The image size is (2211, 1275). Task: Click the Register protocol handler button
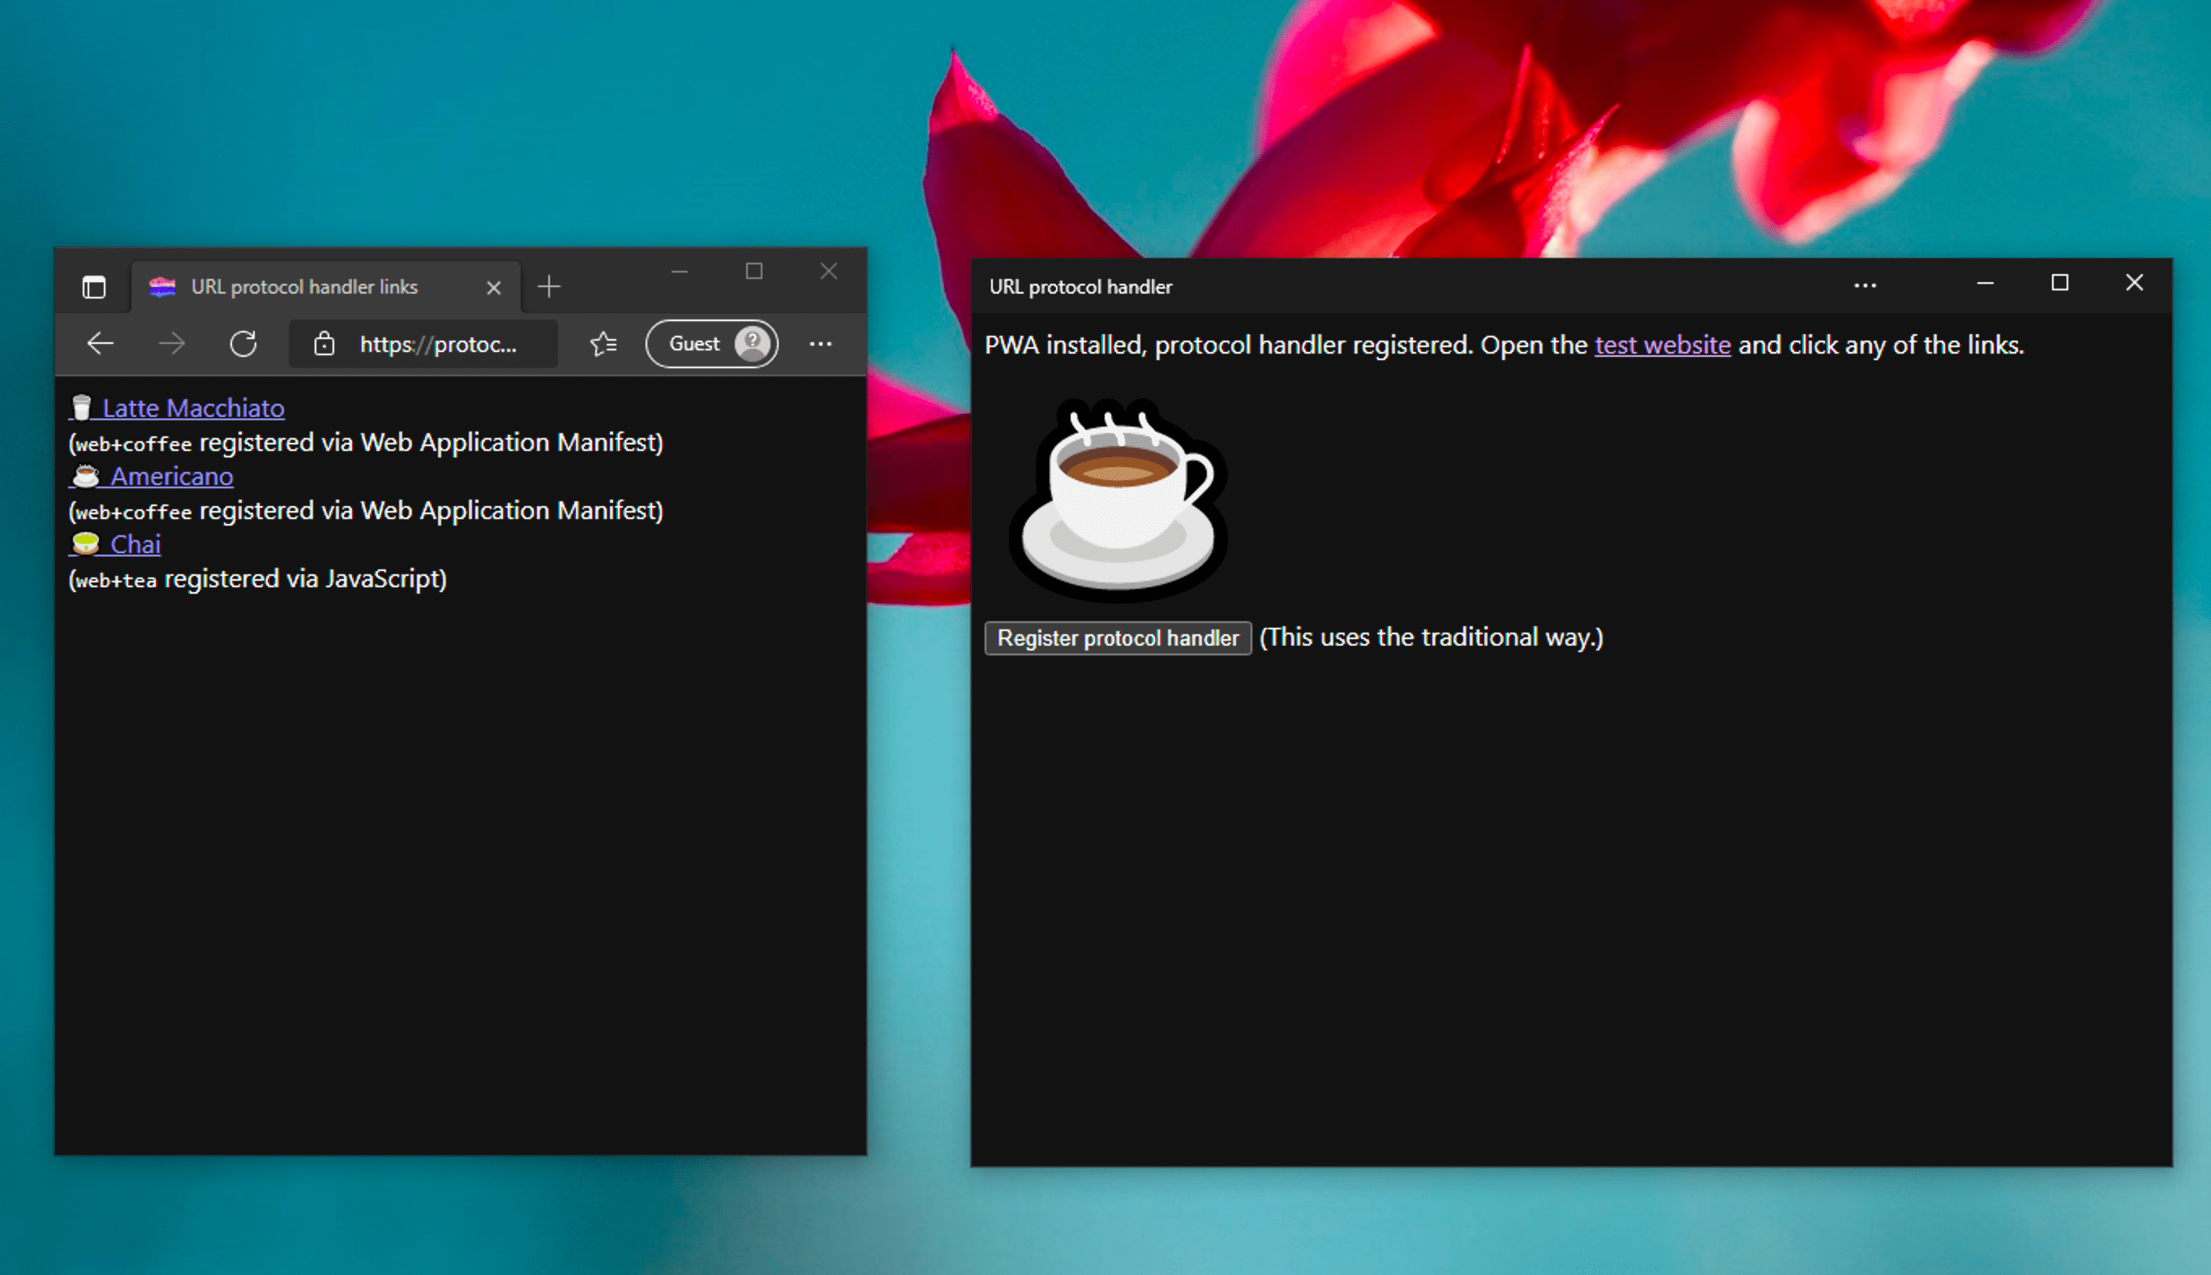(x=1118, y=636)
